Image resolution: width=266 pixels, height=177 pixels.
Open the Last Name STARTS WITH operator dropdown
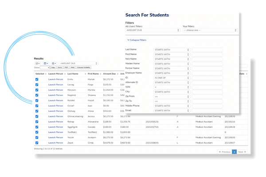point(172,49)
